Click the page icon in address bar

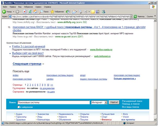click(x=10, y=16)
